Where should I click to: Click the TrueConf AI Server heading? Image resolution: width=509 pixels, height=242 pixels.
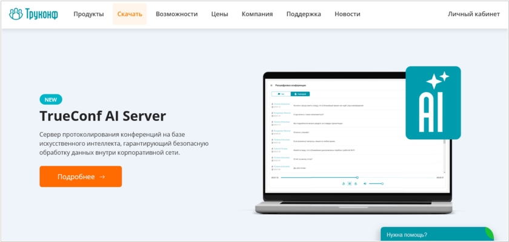102,116
